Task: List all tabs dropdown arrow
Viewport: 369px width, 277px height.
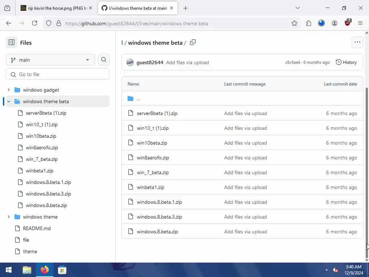Action: pyautogui.click(x=298, y=8)
